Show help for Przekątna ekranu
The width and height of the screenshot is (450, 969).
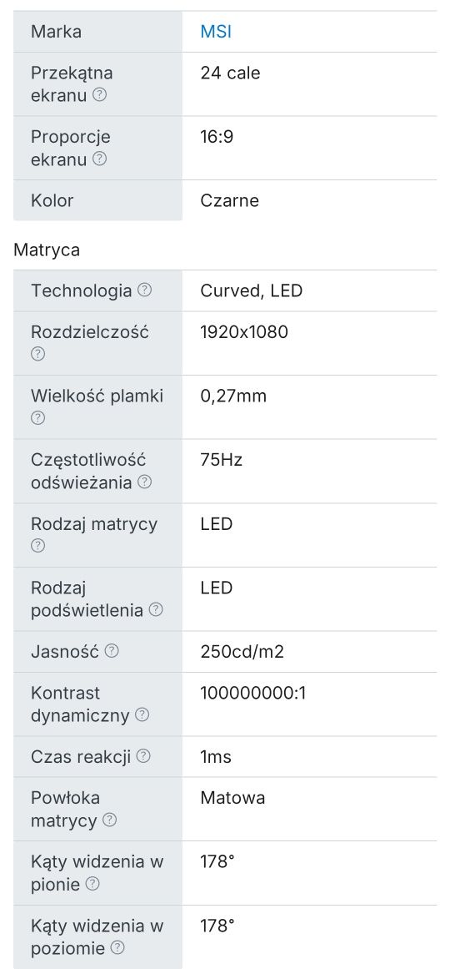click(x=99, y=95)
